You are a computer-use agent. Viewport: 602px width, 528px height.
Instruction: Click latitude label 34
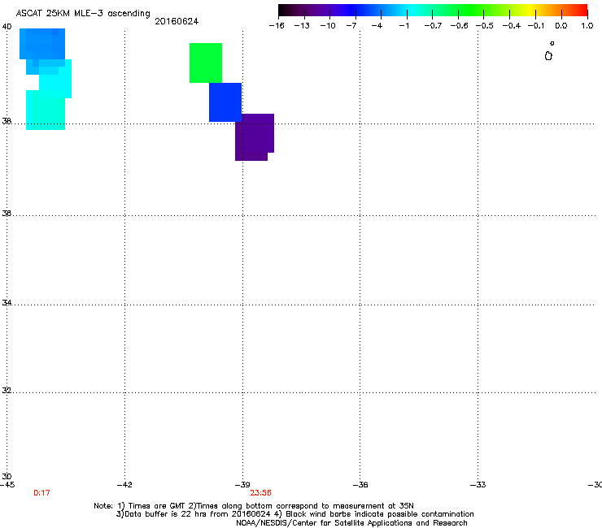pos(7,303)
